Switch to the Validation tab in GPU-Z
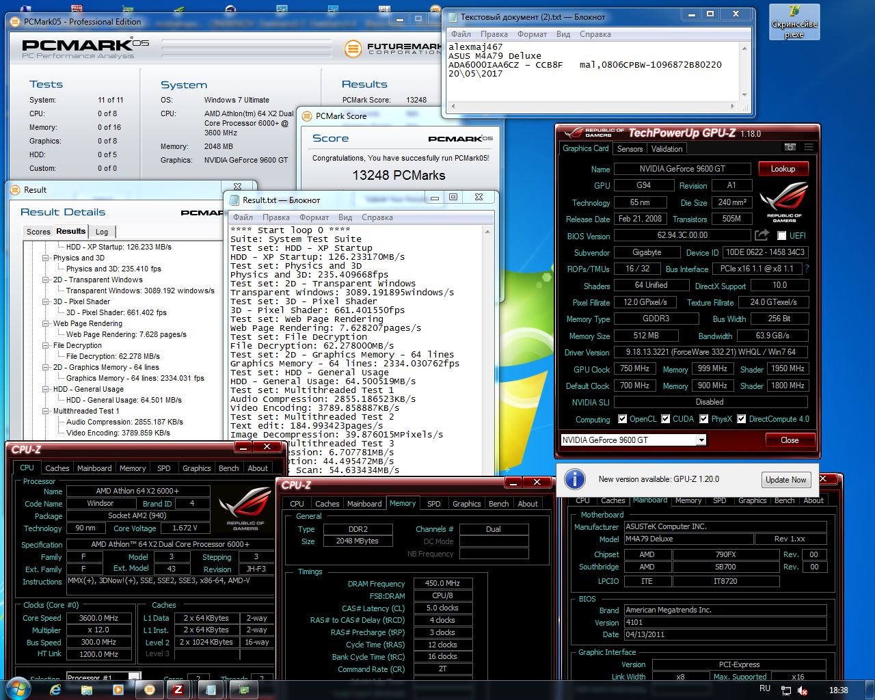The image size is (875, 700). point(667,148)
